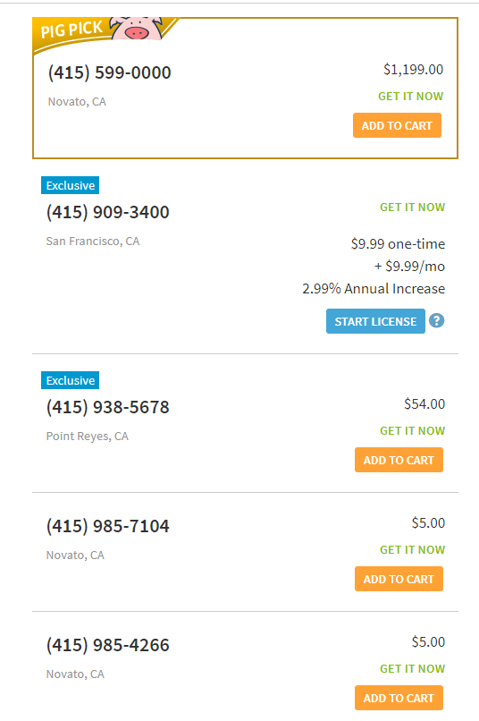479x721 pixels.
Task: Click Get It Now for 909-3400
Action: click(x=412, y=207)
